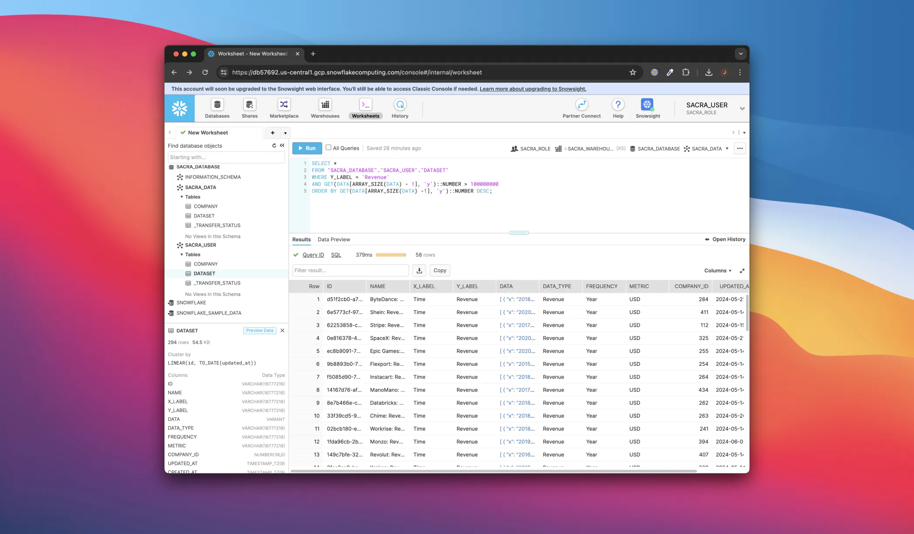Run the SQL query
The image size is (914, 534).
[307, 148]
